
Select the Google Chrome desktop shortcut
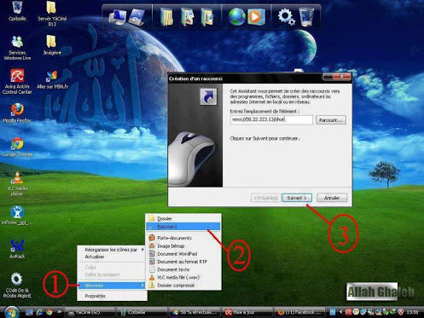click(17, 147)
